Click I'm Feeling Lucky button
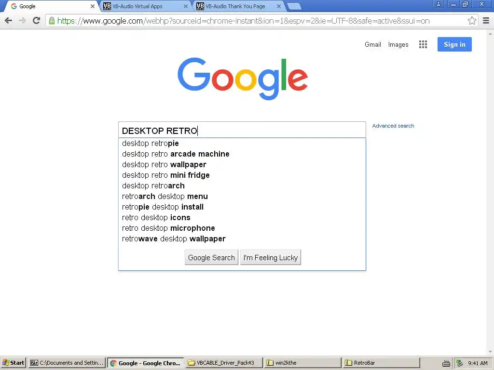Screen dimensions: 494x370 coord(270,257)
